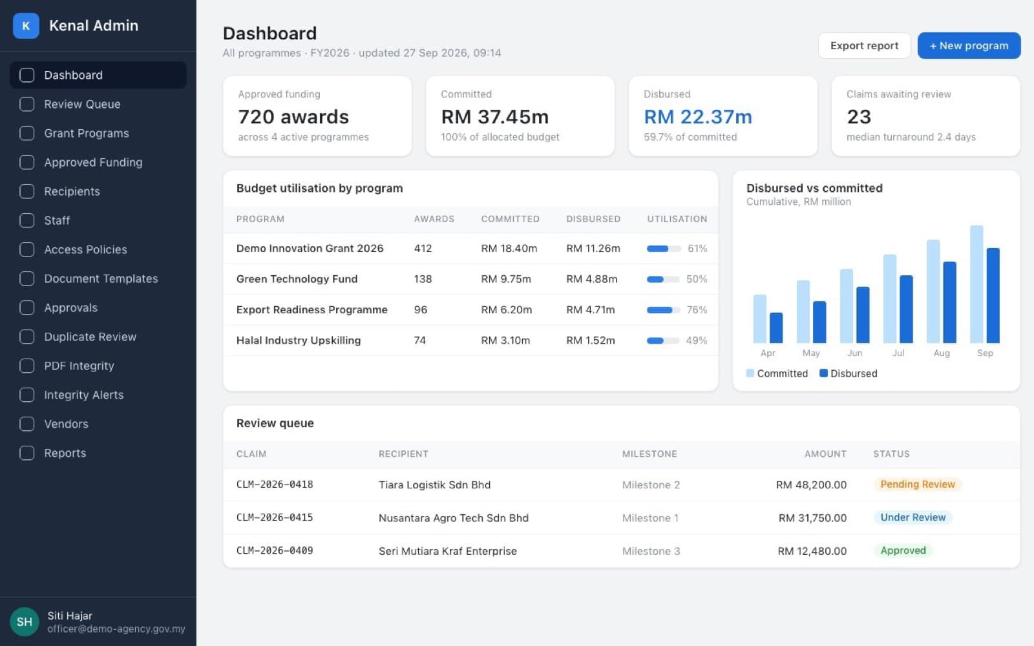
Task: Click officer@demo-agency.gov.my email text
Action: tap(116, 629)
